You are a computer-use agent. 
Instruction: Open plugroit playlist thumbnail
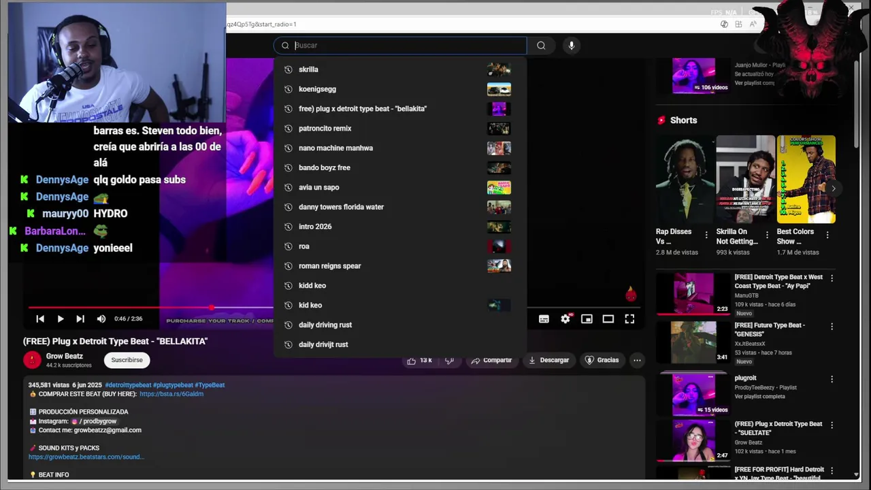(693, 394)
